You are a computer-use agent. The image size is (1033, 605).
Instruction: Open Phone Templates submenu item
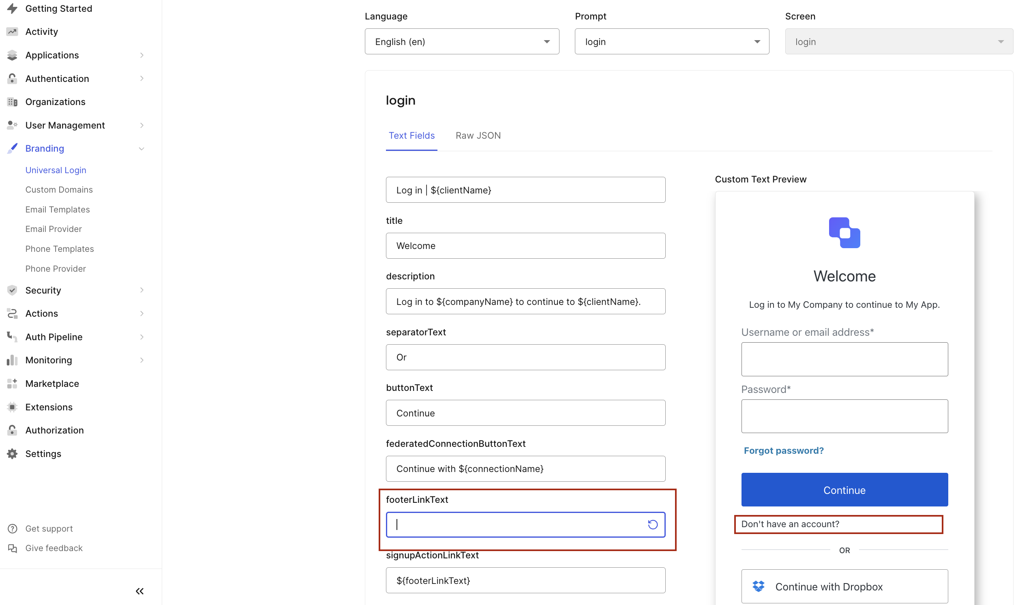[x=60, y=249]
